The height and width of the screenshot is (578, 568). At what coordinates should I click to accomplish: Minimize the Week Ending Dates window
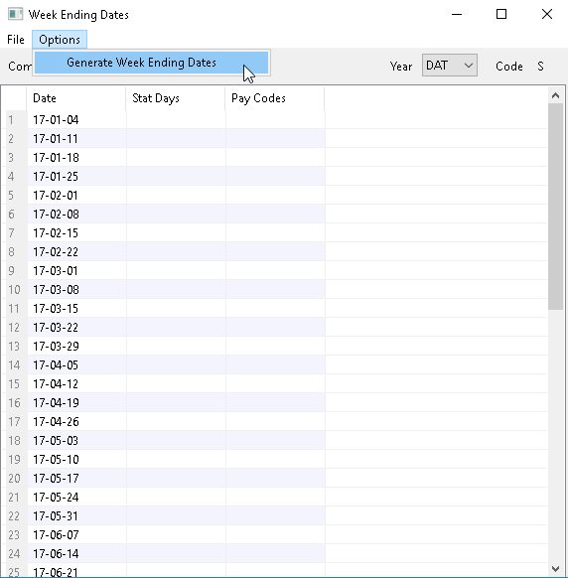[x=457, y=14]
